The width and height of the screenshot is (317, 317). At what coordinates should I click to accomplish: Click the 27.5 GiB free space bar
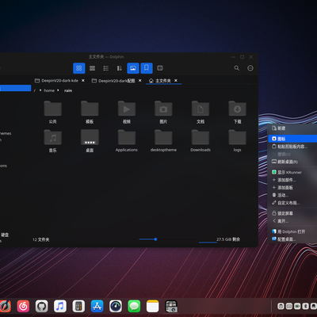220,239
